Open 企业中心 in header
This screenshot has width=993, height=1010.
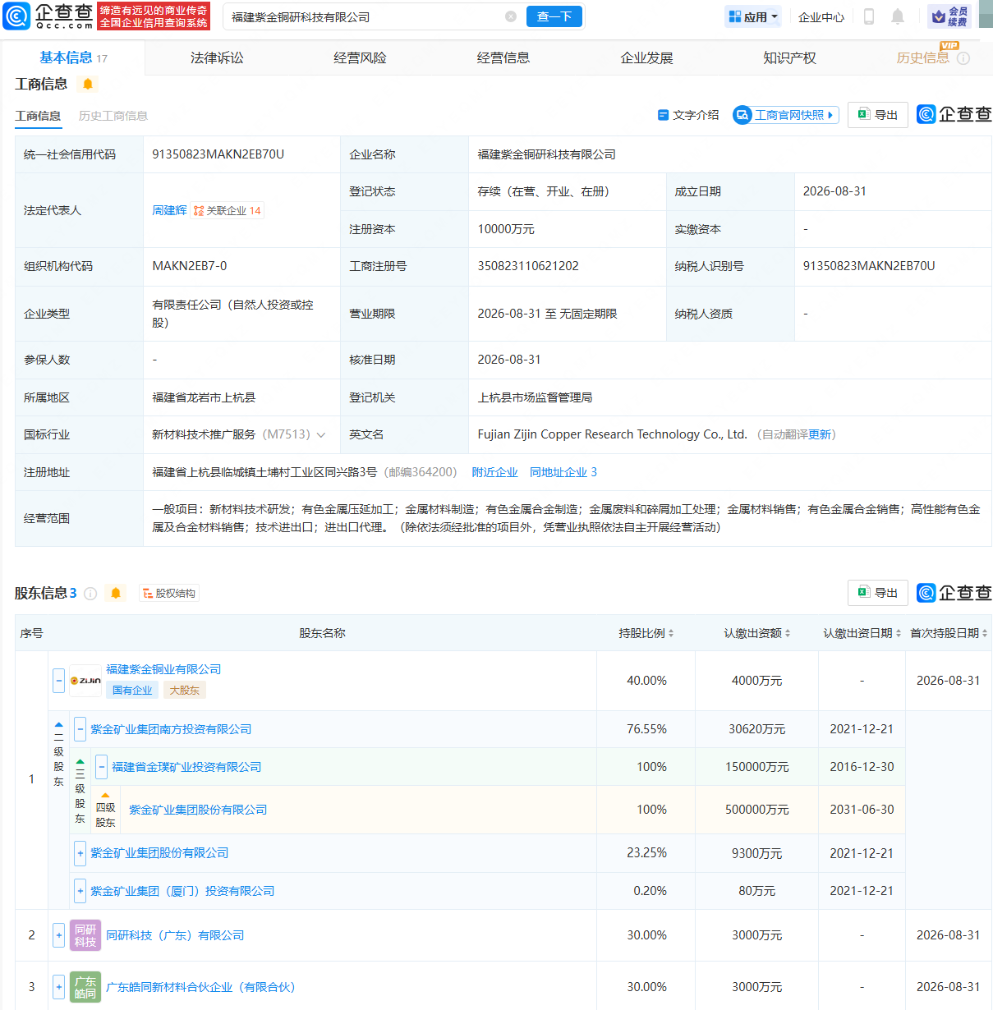click(821, 17)
